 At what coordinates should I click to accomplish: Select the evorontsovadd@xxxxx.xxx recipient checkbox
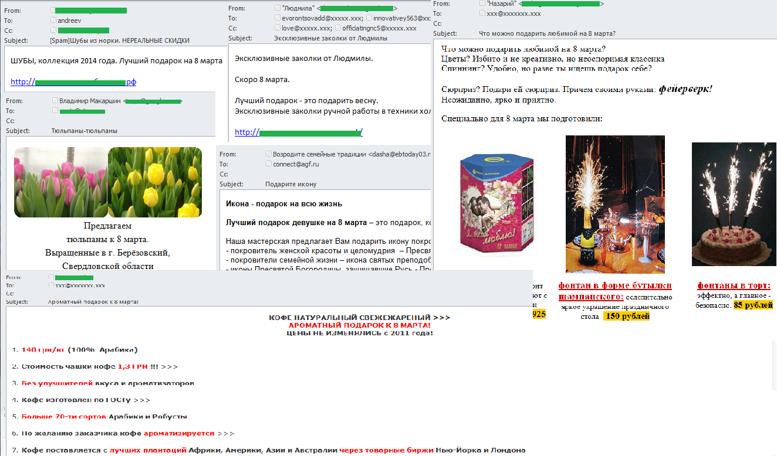(x=278, y=18)
